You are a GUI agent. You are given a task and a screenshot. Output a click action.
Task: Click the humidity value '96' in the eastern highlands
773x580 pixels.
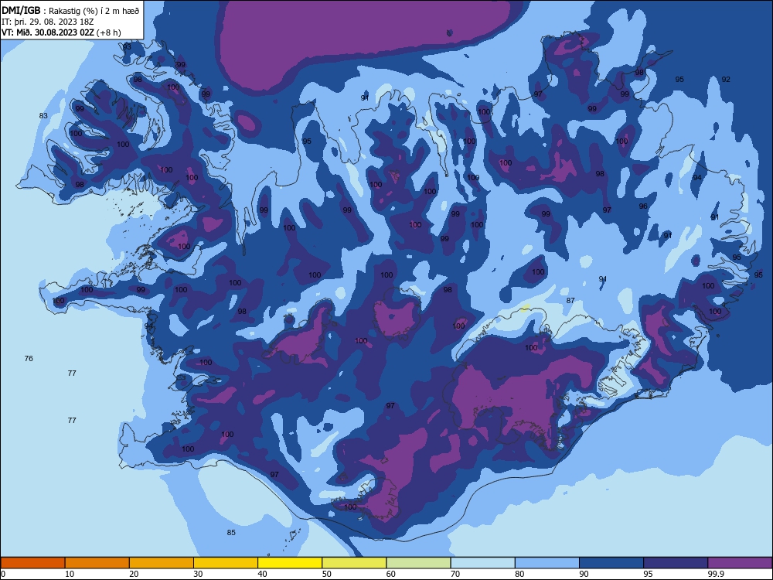click(643, 206)
